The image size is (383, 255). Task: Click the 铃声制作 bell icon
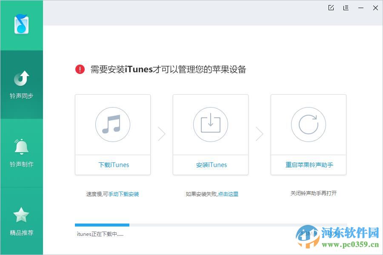point(21,147)
